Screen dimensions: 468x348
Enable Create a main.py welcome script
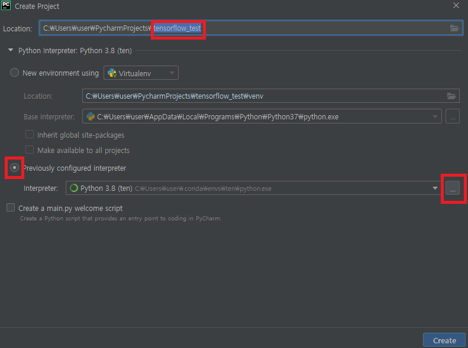point(11,207)
